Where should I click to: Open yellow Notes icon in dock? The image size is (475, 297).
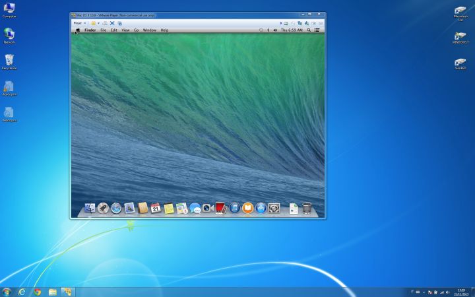click(169, 208)
